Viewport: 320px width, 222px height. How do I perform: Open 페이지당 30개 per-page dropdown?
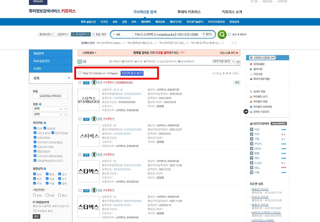coord(224,61)
